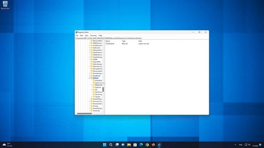This screenshot has width=264, height=148.
Task: Click the (Default) string value icon
Action: click(x=106, y=44)
